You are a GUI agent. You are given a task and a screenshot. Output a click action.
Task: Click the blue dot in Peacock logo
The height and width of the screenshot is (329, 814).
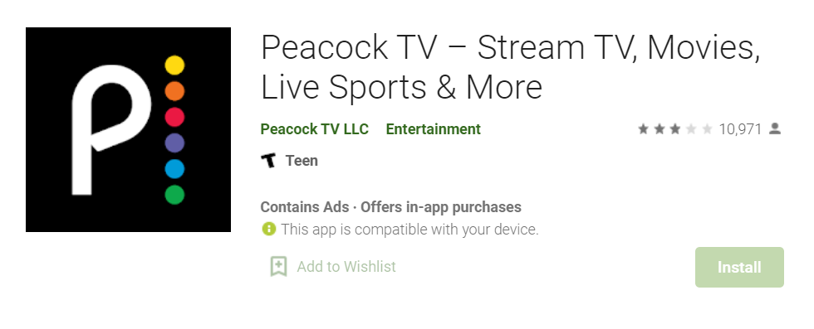pyautogui.click(x=174, y=169)
